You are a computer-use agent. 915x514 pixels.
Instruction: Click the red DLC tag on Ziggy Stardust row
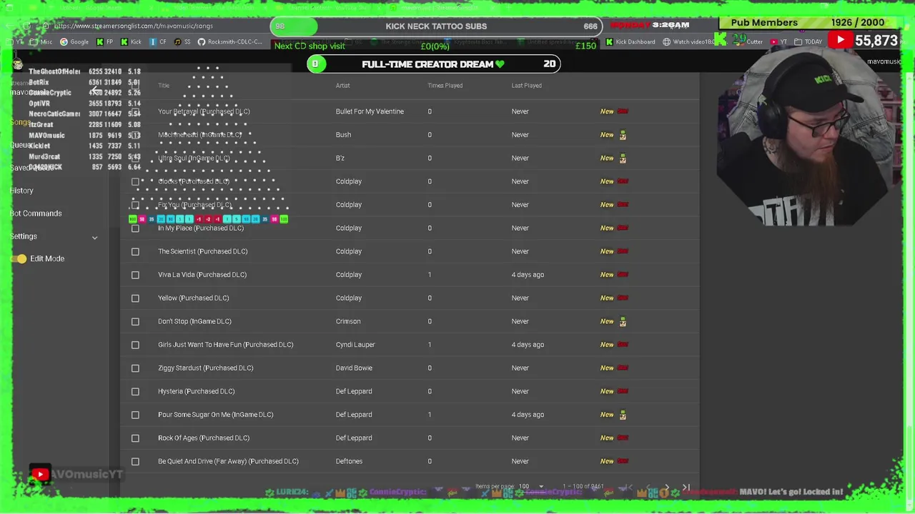pos(623,368)
